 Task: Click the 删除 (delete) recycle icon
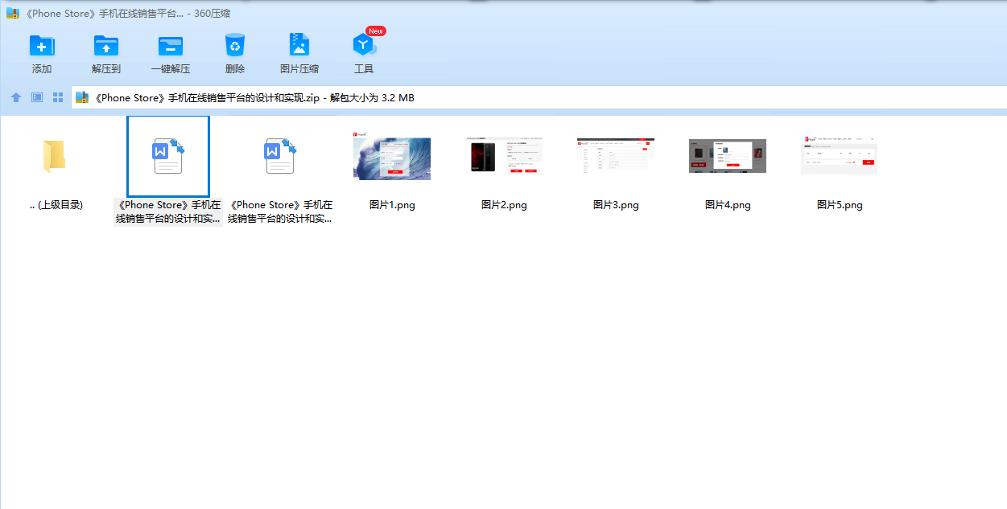tap(235, 44)
